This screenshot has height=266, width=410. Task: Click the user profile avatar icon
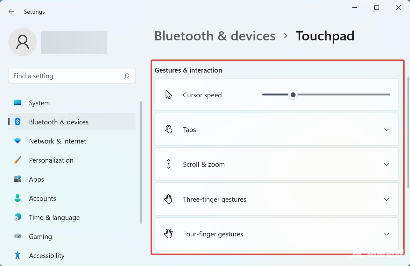click(x=23, y=42)
